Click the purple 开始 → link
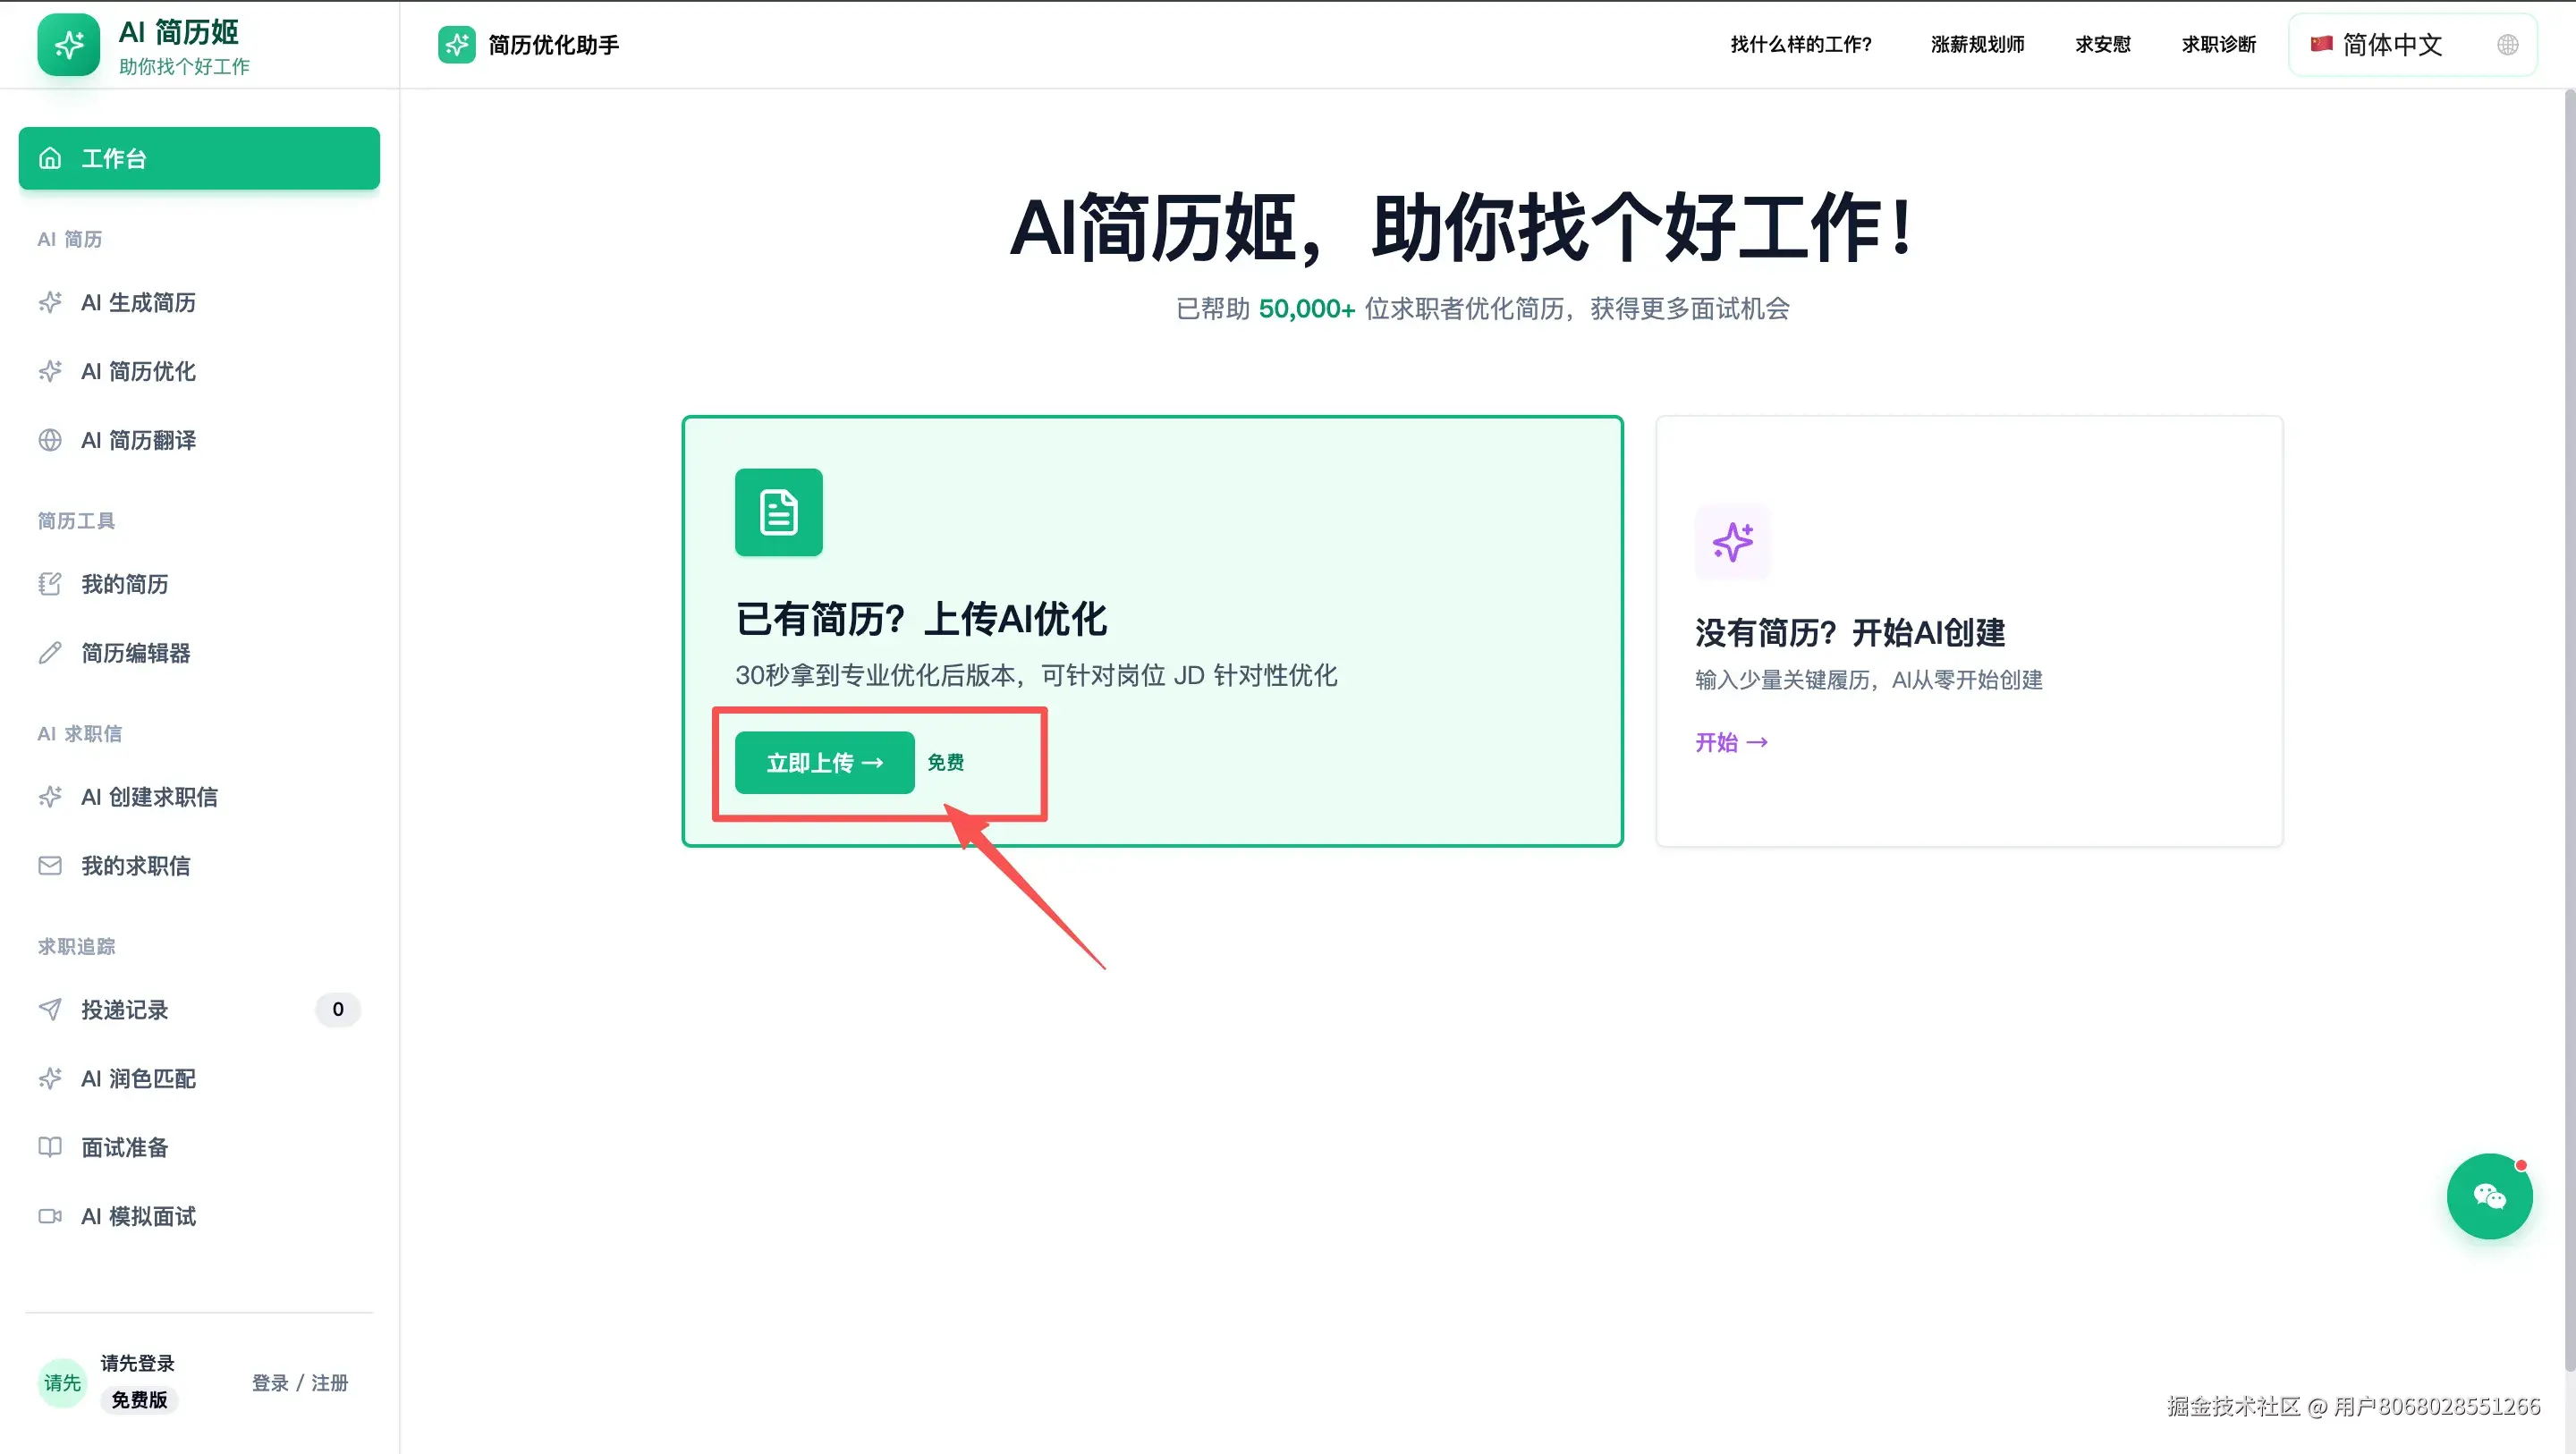The width and height of the screenshot is (2576, 1454). tap(1731, 742)
